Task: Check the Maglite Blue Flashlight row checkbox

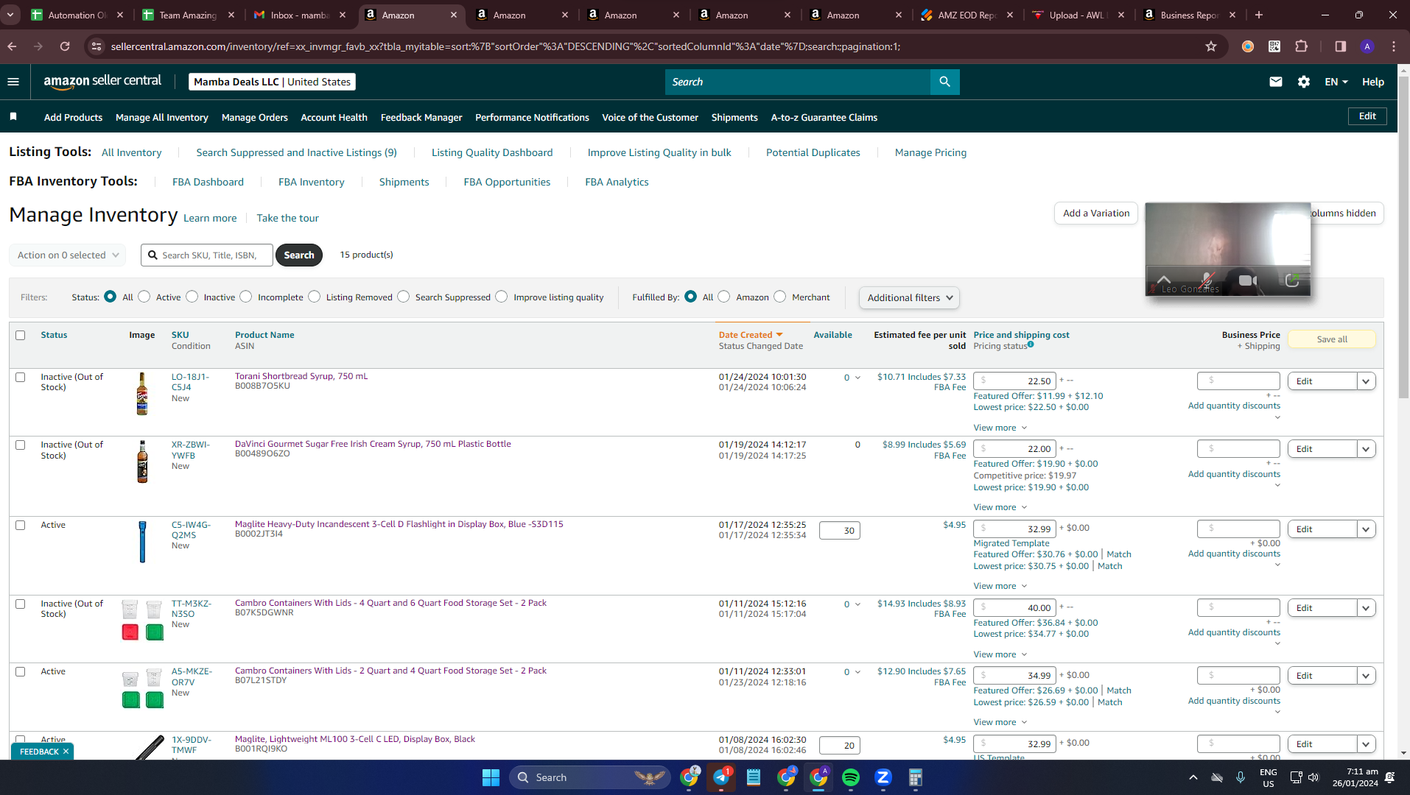Action: 21,526
